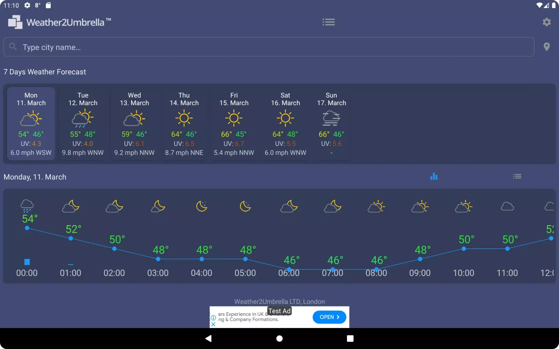Tap cloudy sun icon at 10:00

click(464, 206)
